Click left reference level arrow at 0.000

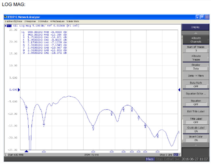coord(19,90)
